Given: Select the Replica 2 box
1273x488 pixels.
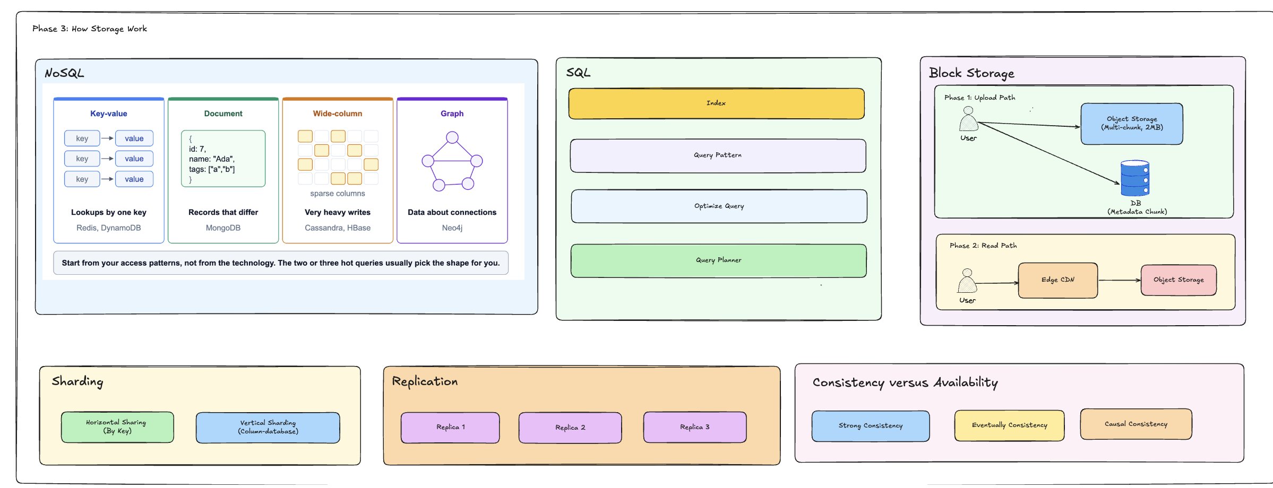Looking at the screenshot, I should point(570,428).
